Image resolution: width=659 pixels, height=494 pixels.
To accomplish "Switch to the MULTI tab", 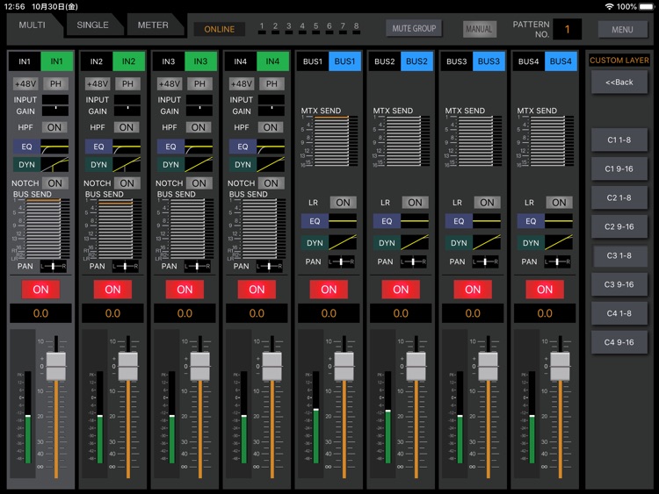I will (x=33, y=25).
